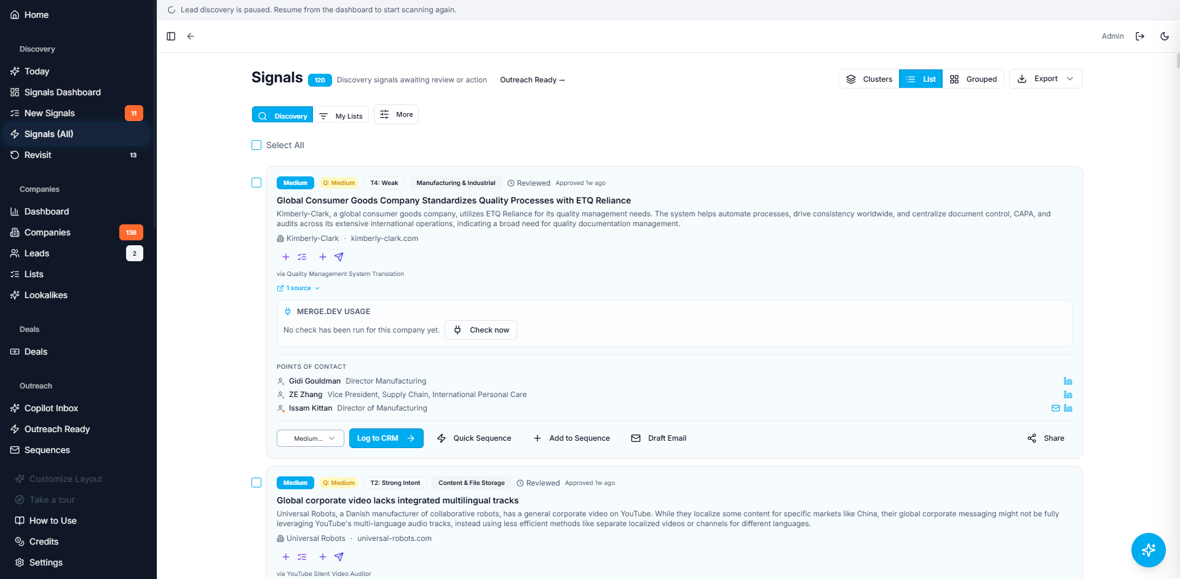1180x579 pixels.
Task: Click the Check now button
Action: [481, 330]
